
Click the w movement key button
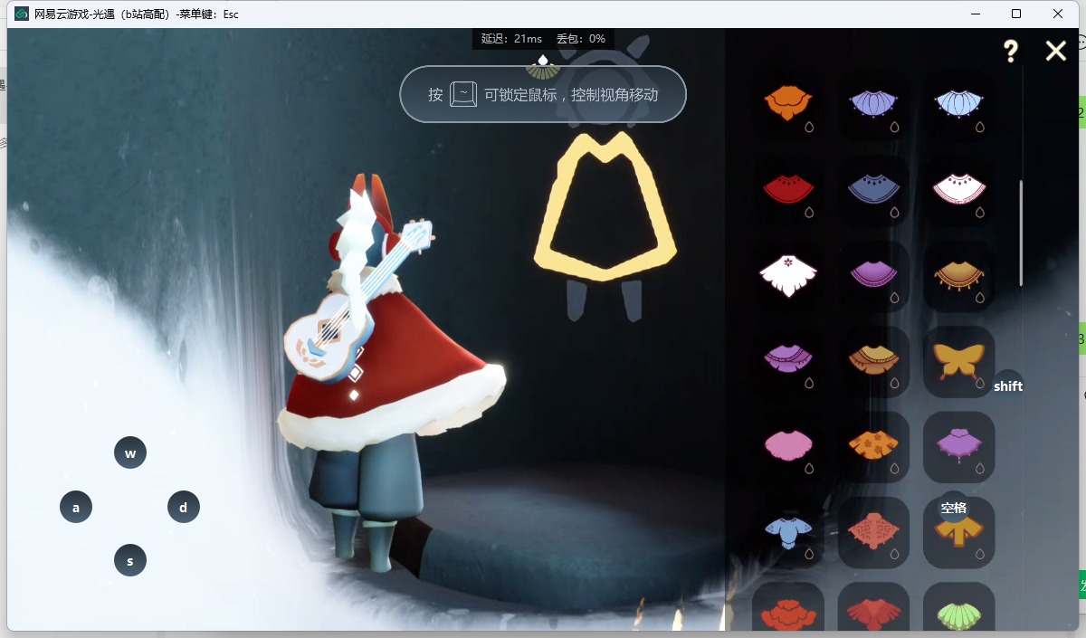coord(130,453)
